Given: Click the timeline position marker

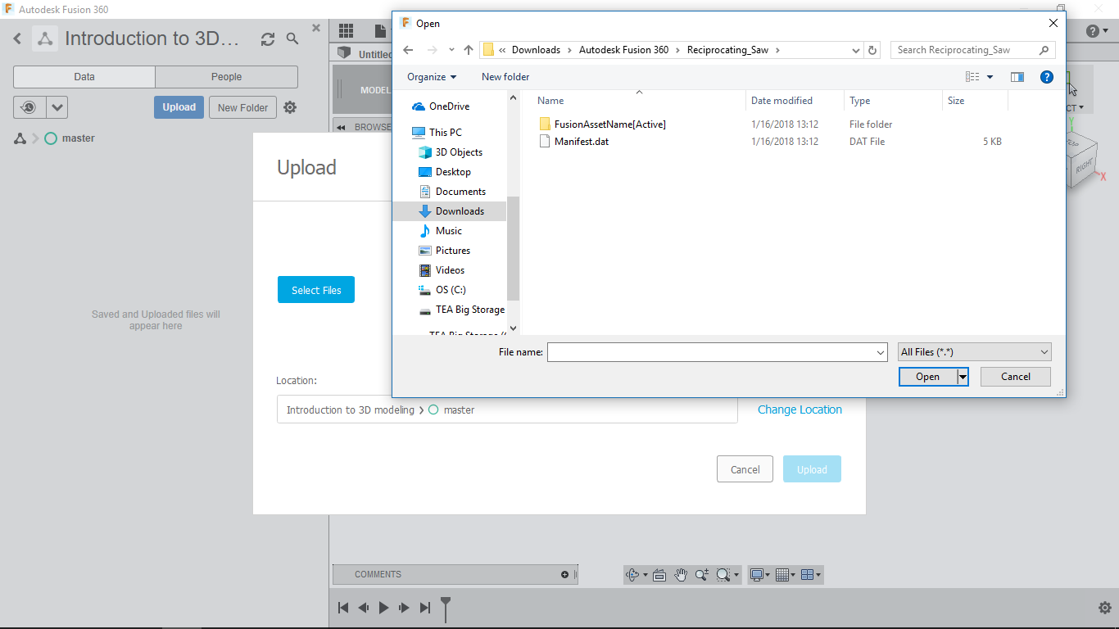Looking at the screenshot, I should tap(446, 609).
